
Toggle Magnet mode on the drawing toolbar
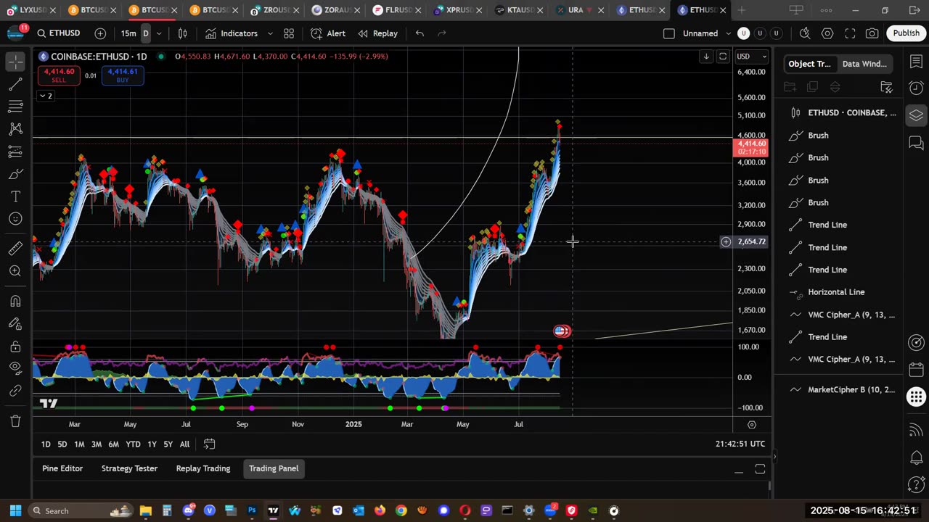[x=15, y=301]
